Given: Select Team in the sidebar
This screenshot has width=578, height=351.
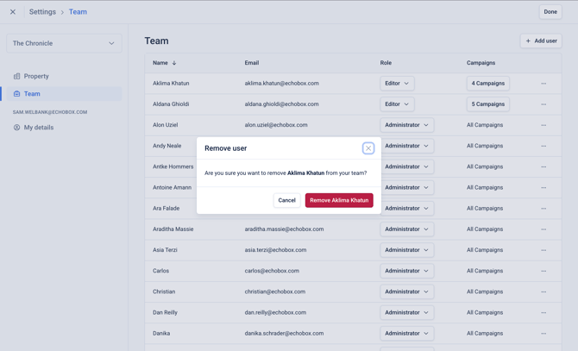Looking at the screenshot, I should [x=64, y=94].
